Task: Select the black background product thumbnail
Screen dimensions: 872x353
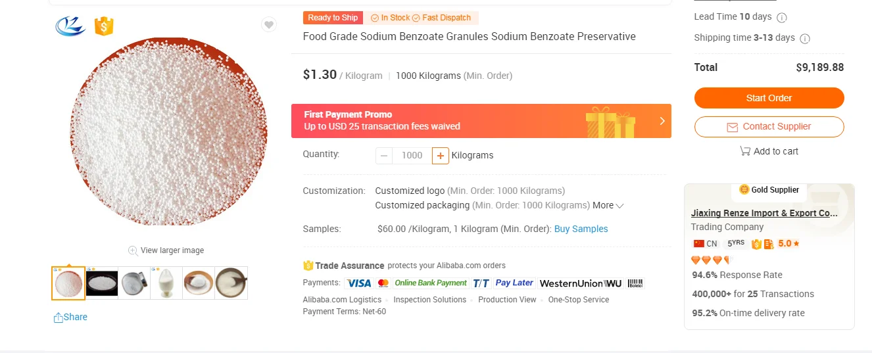Action: click(x=102, y=283)
